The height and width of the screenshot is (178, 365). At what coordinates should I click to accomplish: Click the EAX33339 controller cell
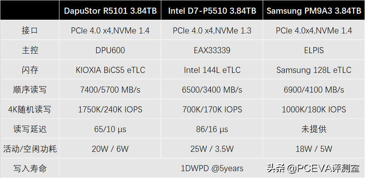212,50
